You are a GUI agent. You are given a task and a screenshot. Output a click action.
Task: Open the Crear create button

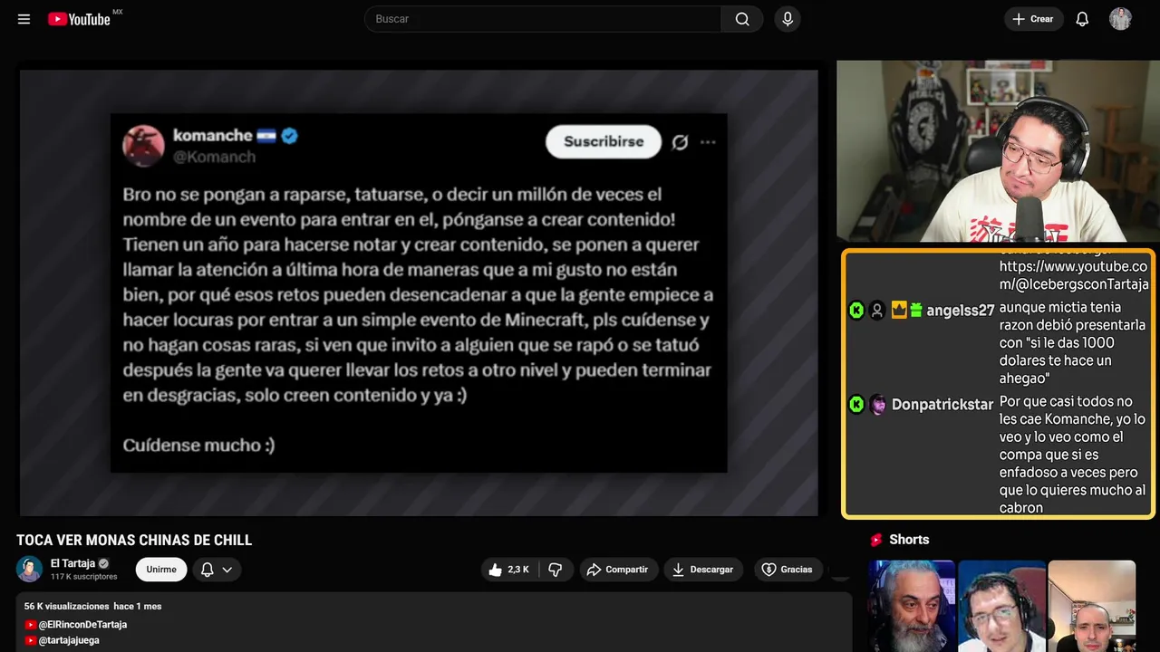tap(1033, 19)
